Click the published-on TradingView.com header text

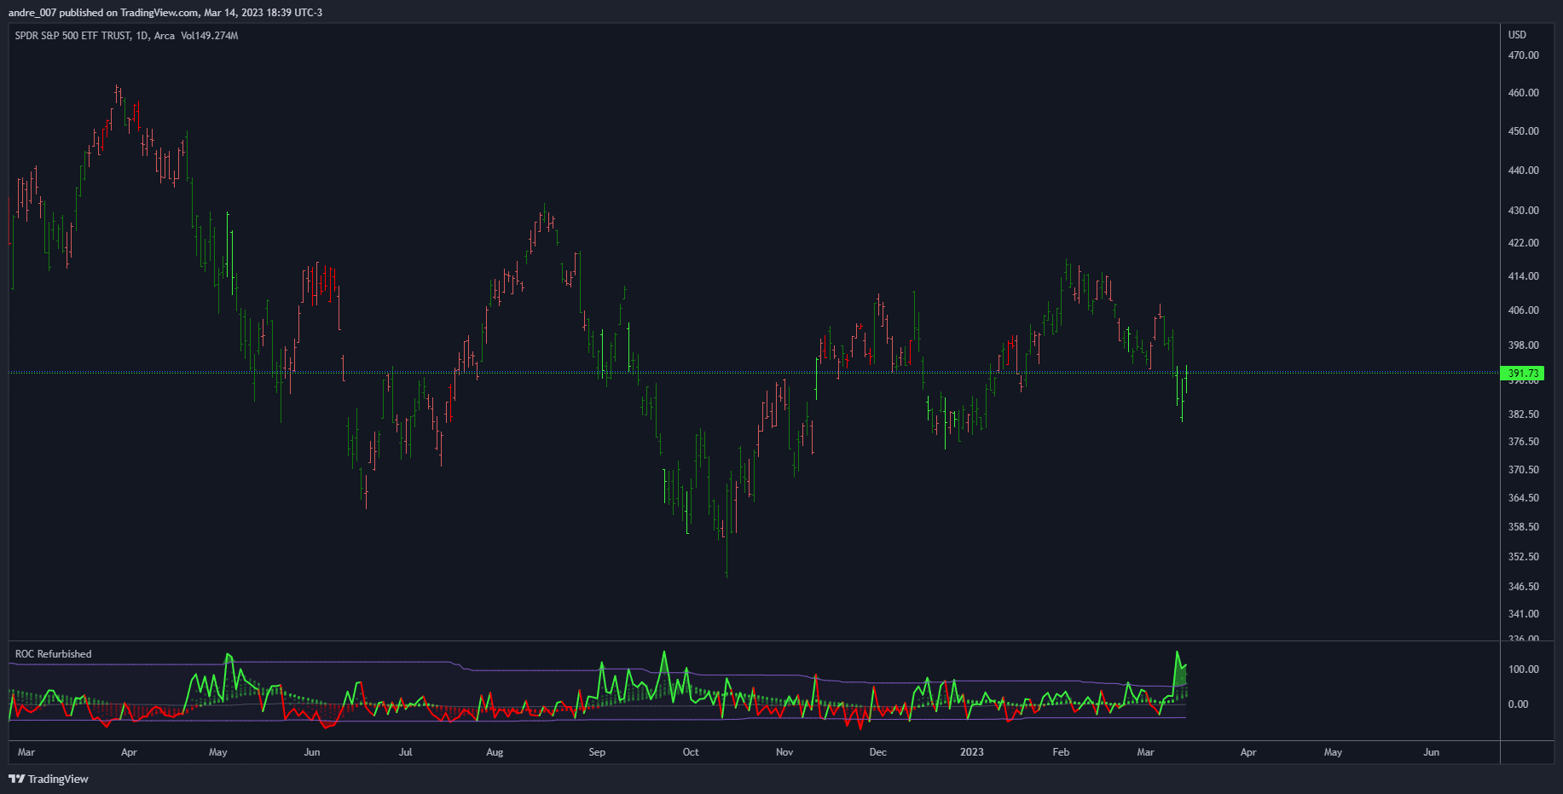[x=165, y=13]
